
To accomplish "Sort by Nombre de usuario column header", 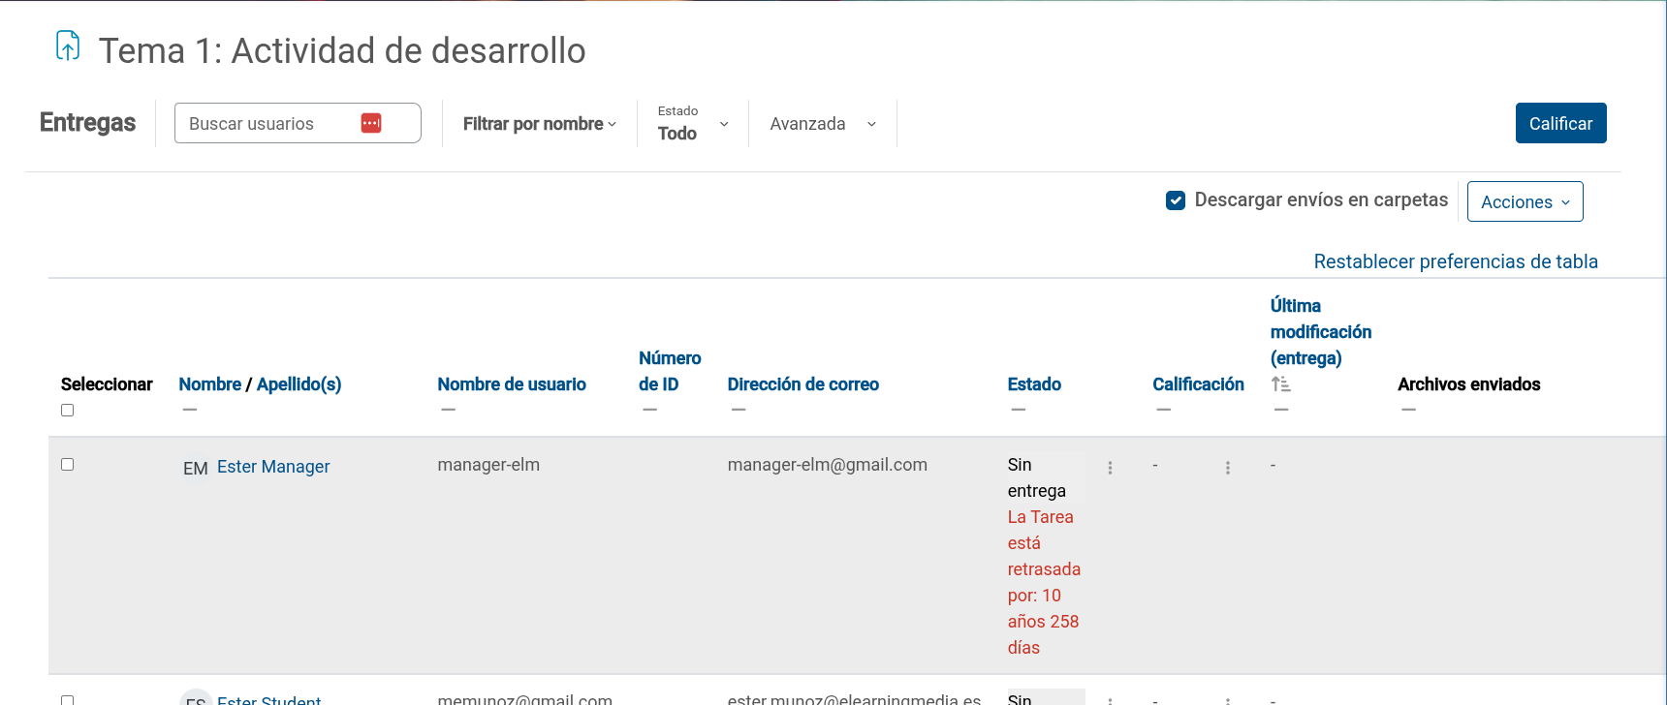I will tap(512, 384).
